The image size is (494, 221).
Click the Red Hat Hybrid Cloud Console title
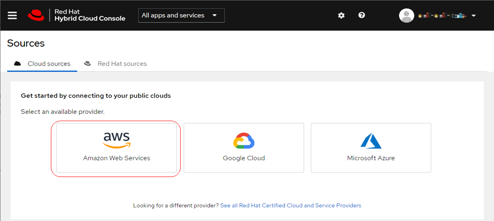[x=90, y=15]
